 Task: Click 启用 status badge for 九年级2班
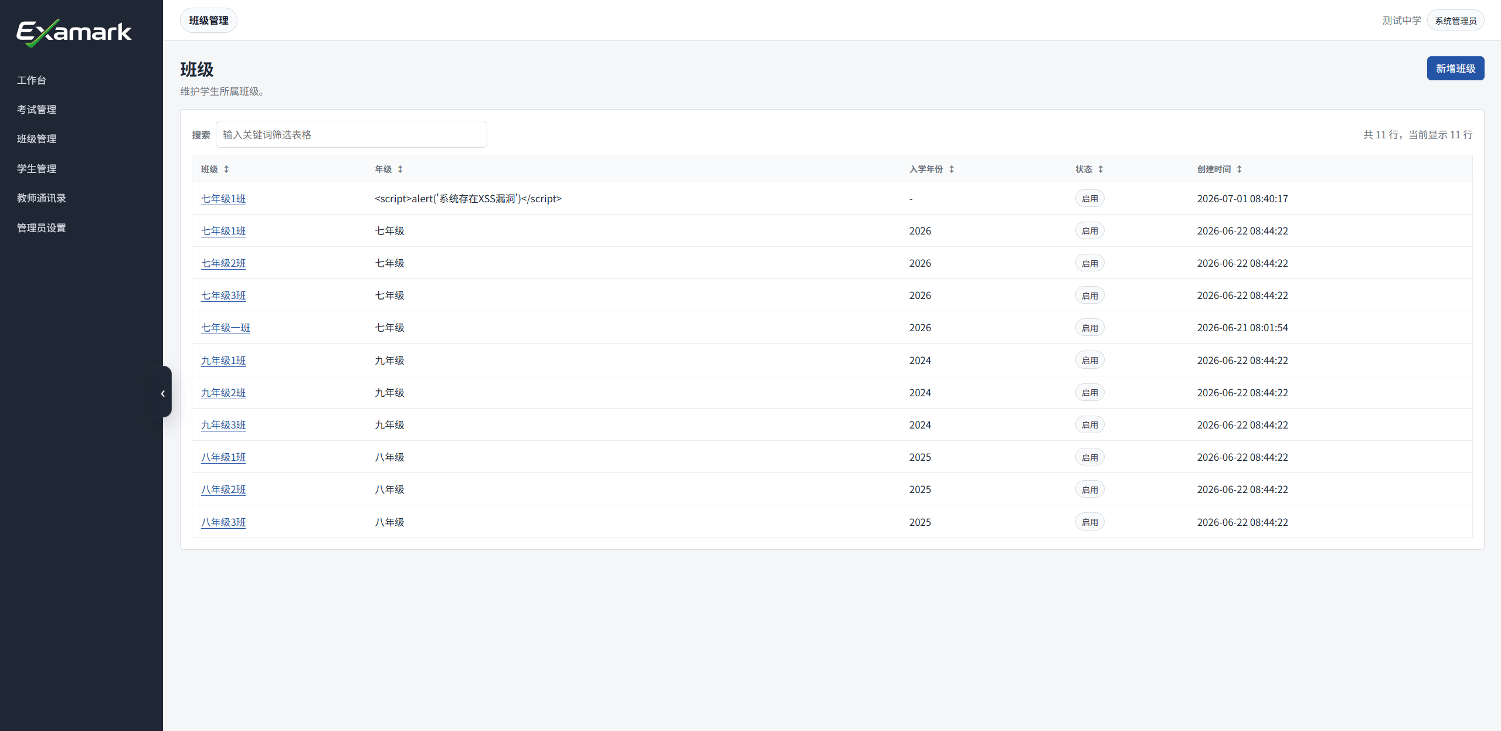point(1090,393)
